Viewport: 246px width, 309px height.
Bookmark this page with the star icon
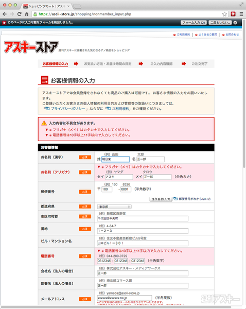(224, 14)
